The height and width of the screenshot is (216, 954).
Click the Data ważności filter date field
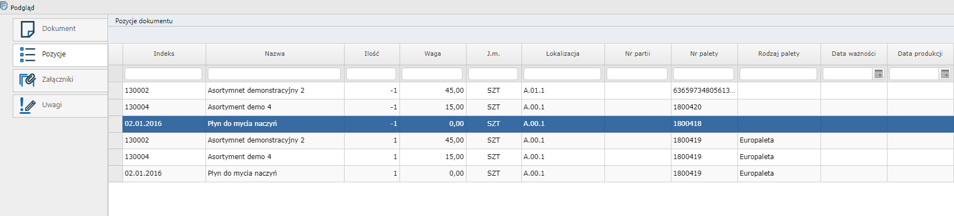tap(848, 73)
